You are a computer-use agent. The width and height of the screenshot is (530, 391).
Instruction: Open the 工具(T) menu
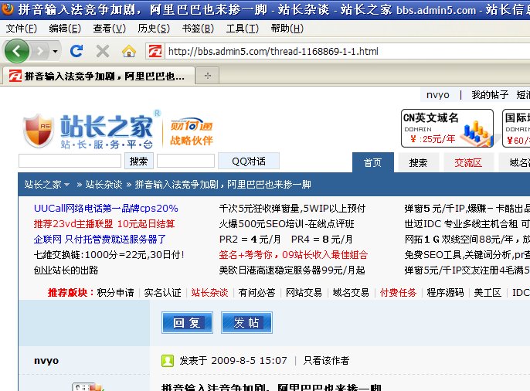243,29
